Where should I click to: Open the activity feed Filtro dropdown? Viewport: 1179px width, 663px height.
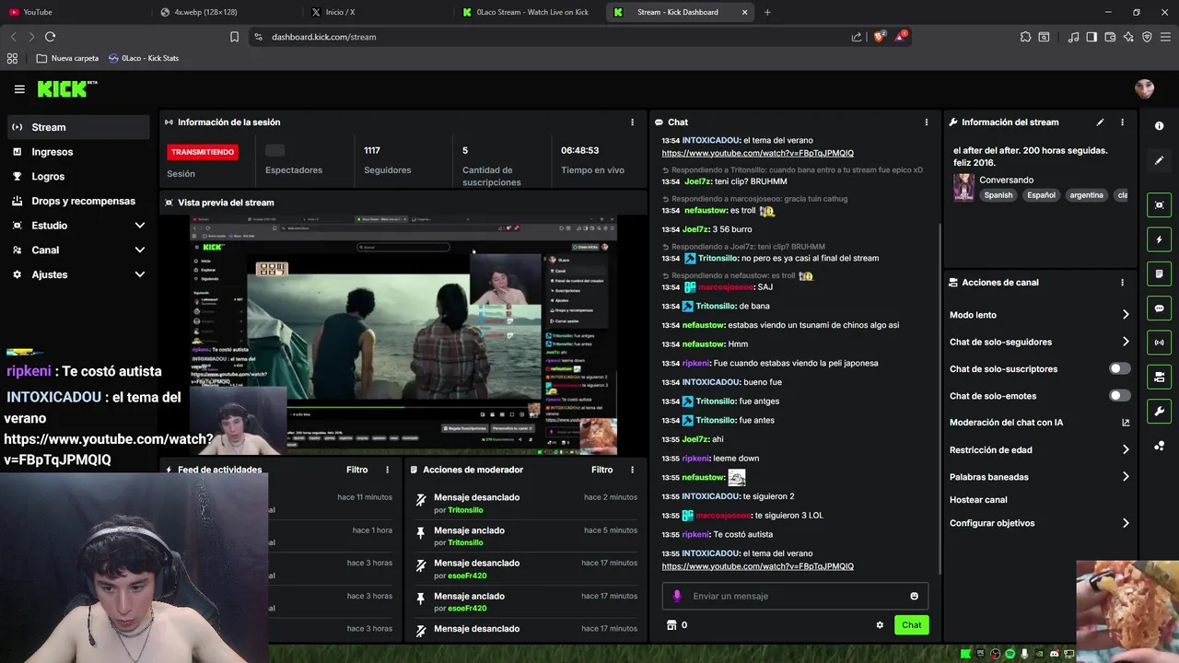(356, 470)
